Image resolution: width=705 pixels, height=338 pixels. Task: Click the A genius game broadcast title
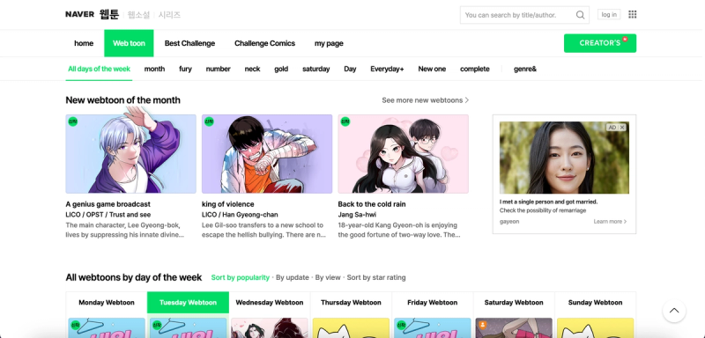108,204
